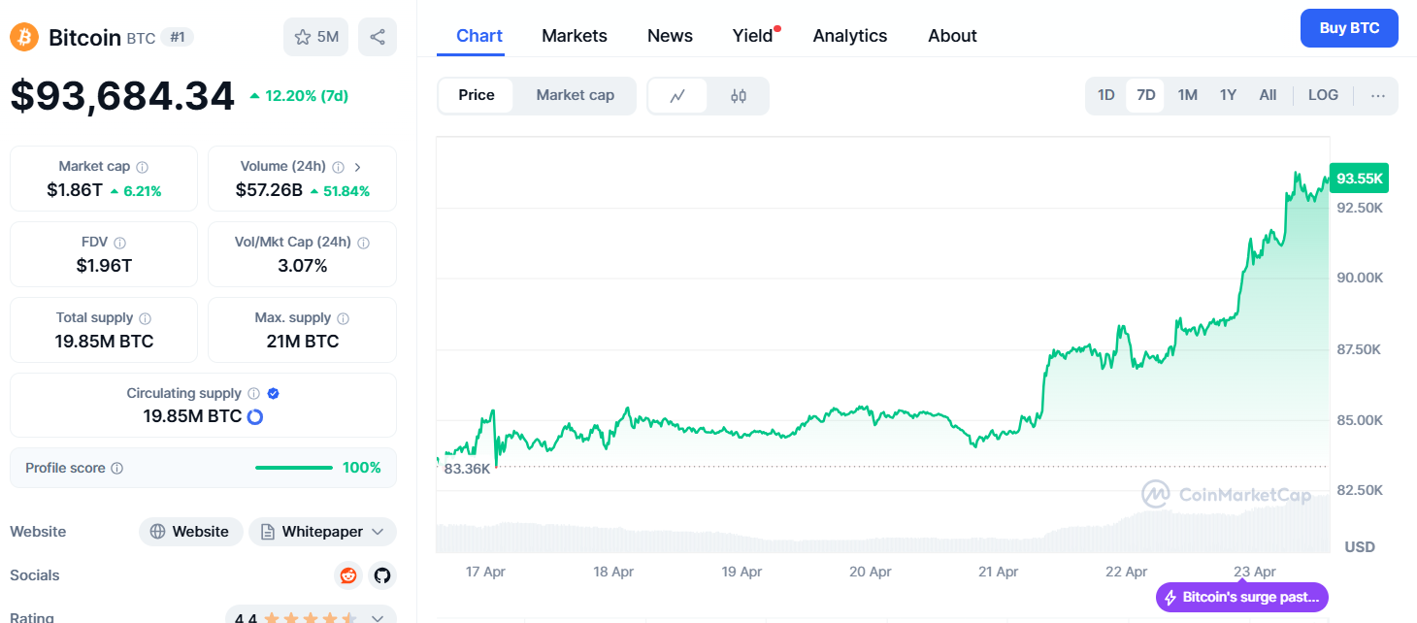This screenshot has width=1417, height=623.
Task: Click the USD currency label
Action: (x=1360, y=547)
